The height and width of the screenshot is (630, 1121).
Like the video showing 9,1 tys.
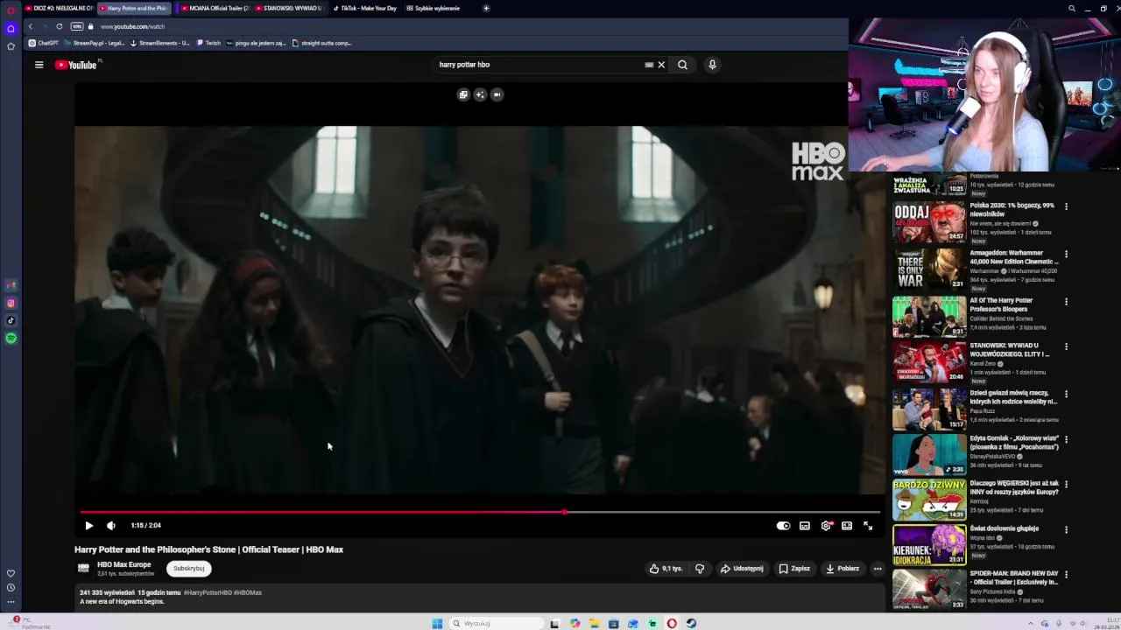pyautogui.click(x=666, y=569)
